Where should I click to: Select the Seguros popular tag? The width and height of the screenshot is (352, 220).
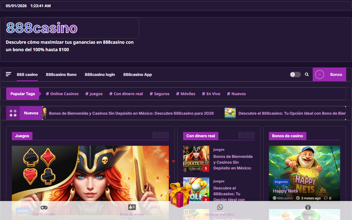point(159,94)
